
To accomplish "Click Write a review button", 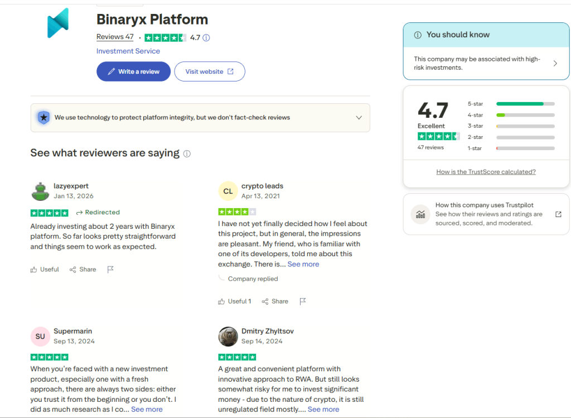I will point(134,71).
